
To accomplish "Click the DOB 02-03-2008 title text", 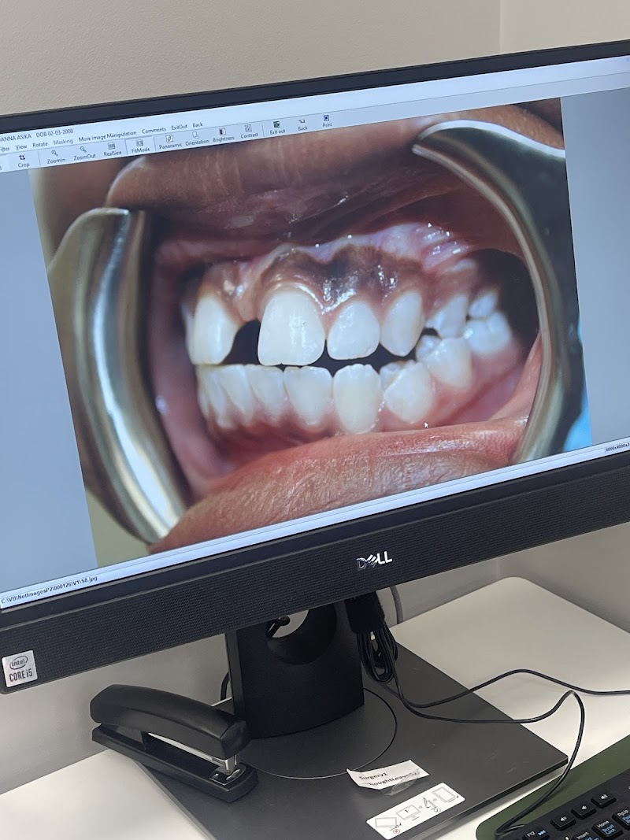I will 54,133.
